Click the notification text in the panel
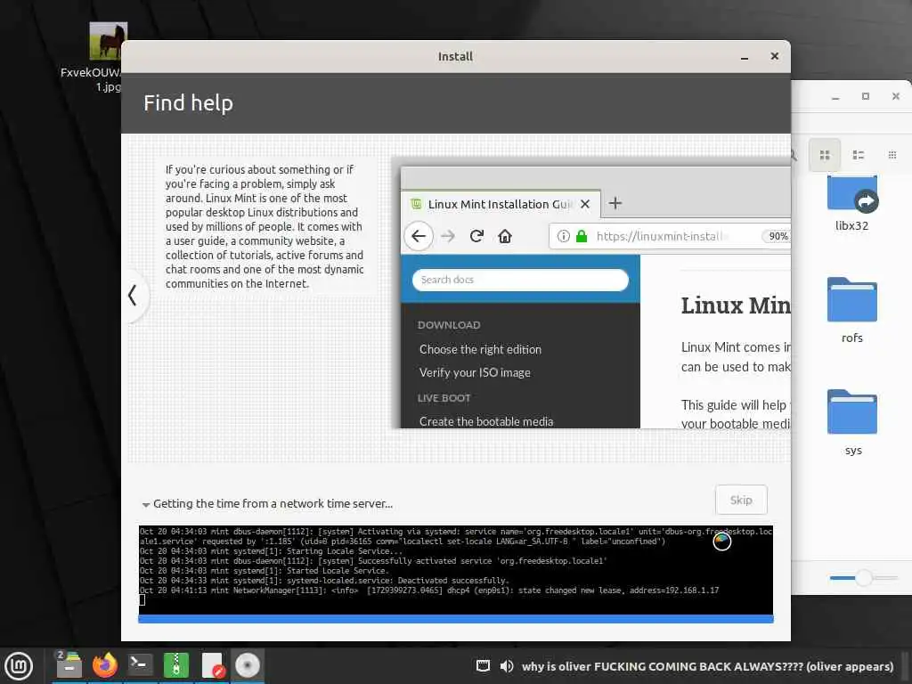Viewport: 912px width, 684px height. pos(707,666)
